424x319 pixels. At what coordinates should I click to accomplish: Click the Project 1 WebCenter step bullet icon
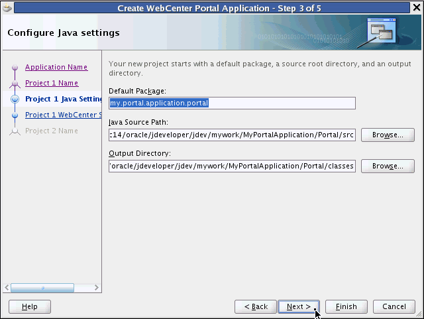tap(15, 115)
